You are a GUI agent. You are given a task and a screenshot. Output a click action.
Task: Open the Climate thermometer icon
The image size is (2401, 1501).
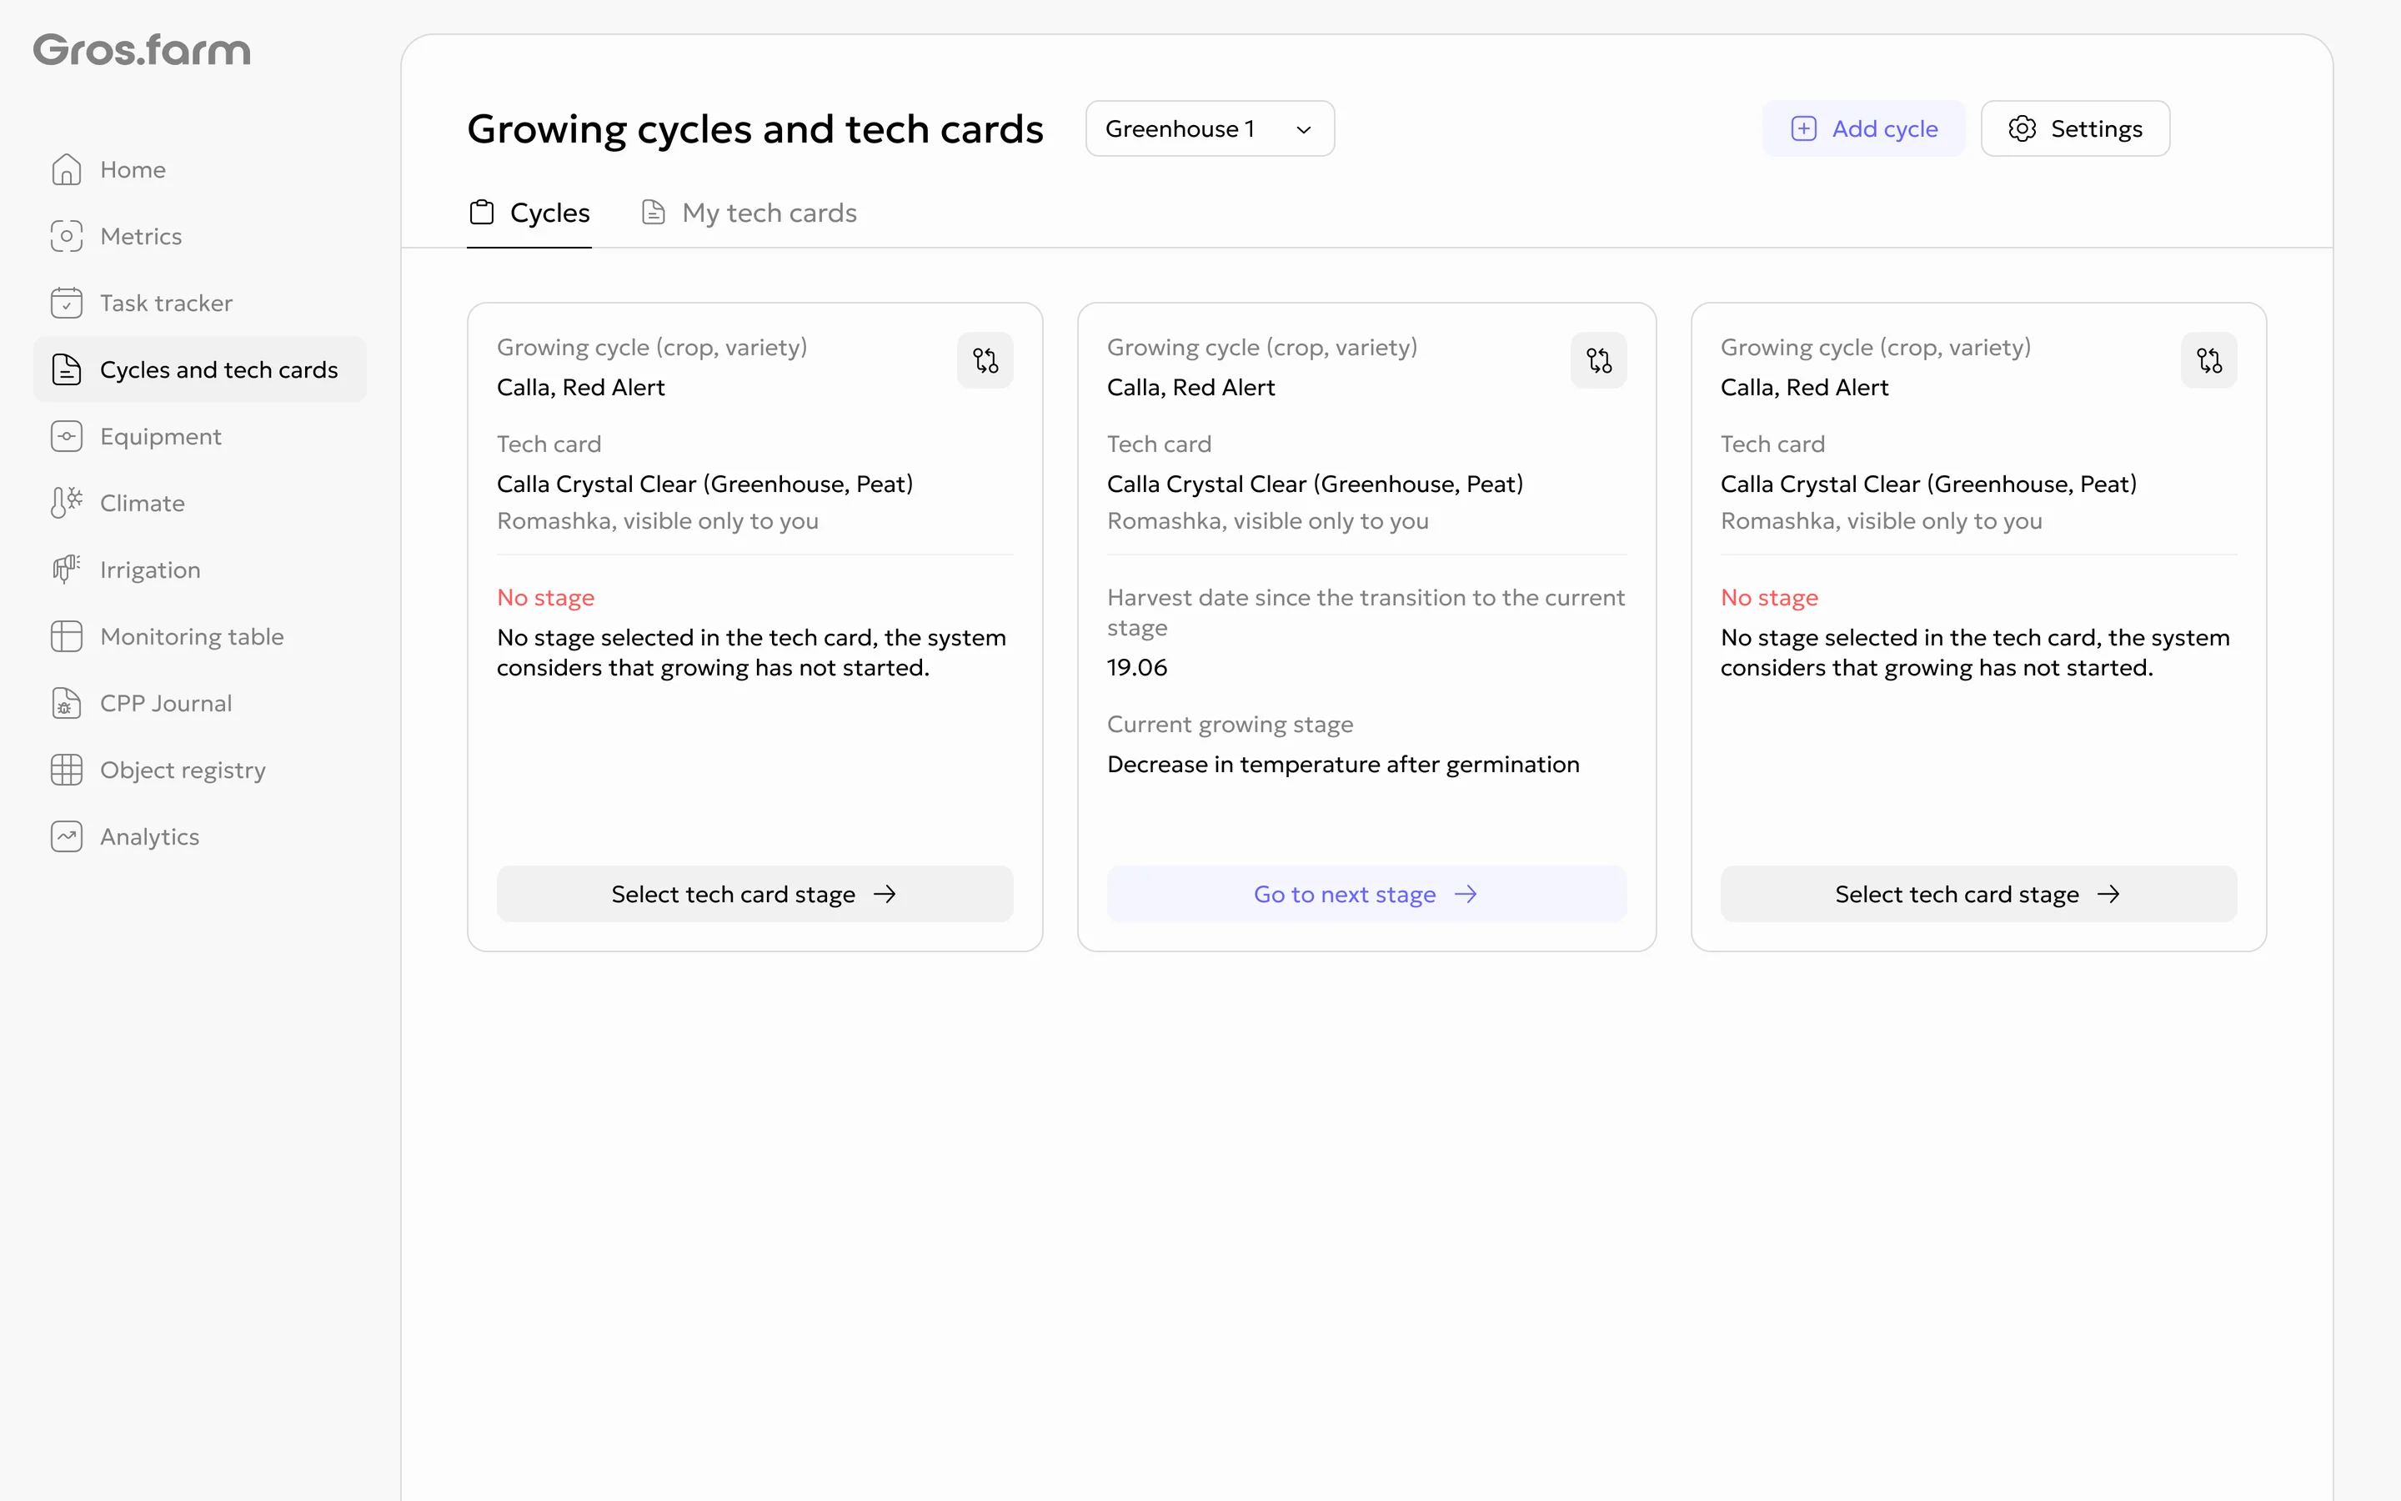tap(67, 504)
